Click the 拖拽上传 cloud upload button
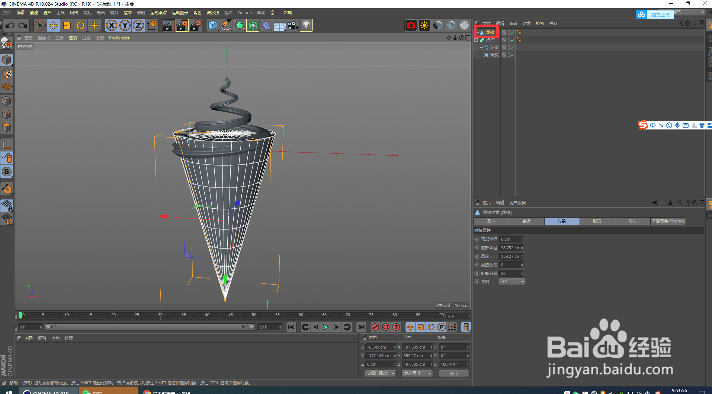Screen dimensions: 712x394 click(x=655, y=15)
